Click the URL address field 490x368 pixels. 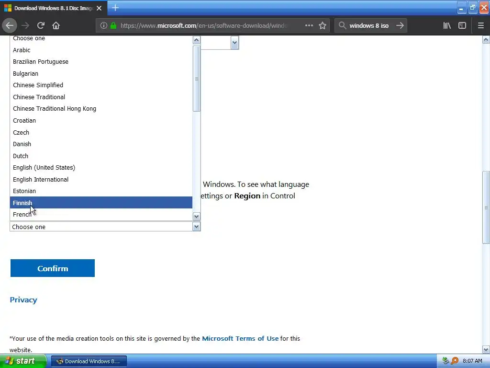204,26
